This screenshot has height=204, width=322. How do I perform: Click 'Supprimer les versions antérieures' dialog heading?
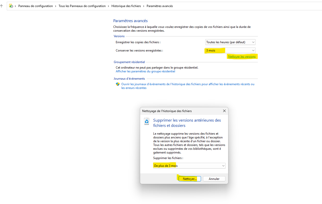[x=187, y=123]
